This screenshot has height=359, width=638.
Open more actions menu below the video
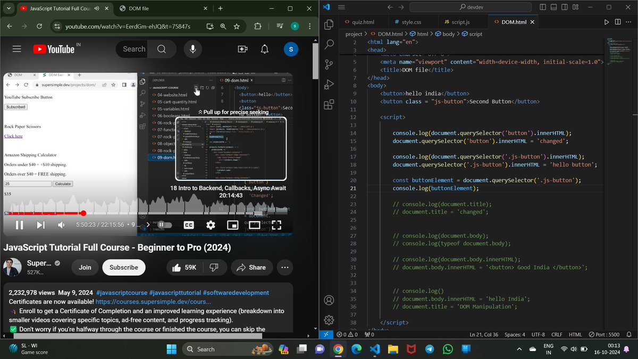[x=285, y=268]
